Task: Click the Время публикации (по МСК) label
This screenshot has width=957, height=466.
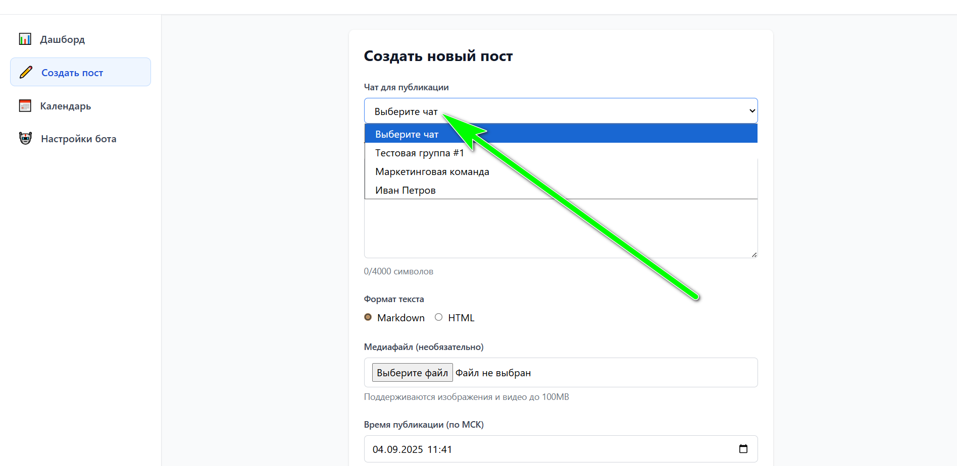Action: [x=424, y=425]
